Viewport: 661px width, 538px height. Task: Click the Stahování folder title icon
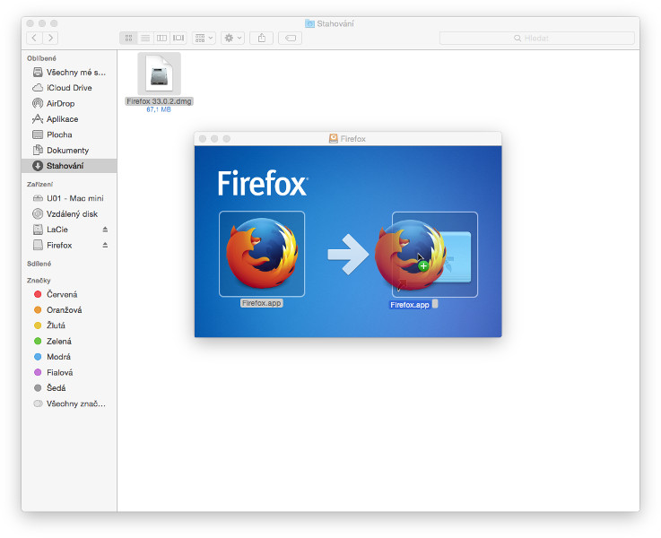(309, 23)
